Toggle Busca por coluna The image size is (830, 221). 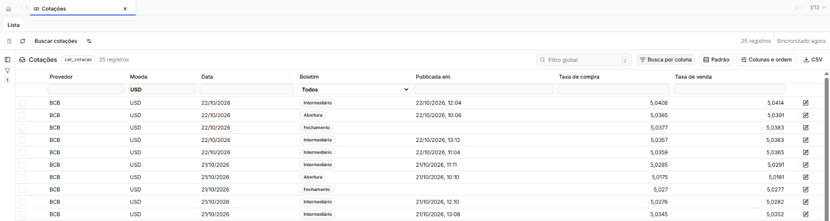click(x=665, y=60)
